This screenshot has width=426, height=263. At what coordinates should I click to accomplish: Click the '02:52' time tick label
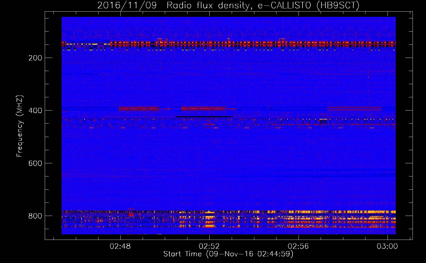(x=209, y=246)
